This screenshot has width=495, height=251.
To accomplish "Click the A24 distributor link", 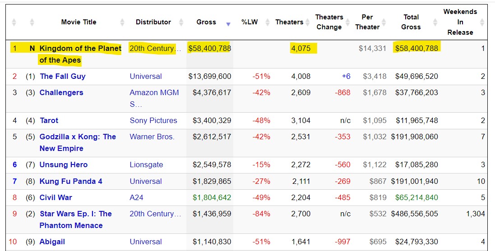I will pyautogui.click(x=137, y=197).
